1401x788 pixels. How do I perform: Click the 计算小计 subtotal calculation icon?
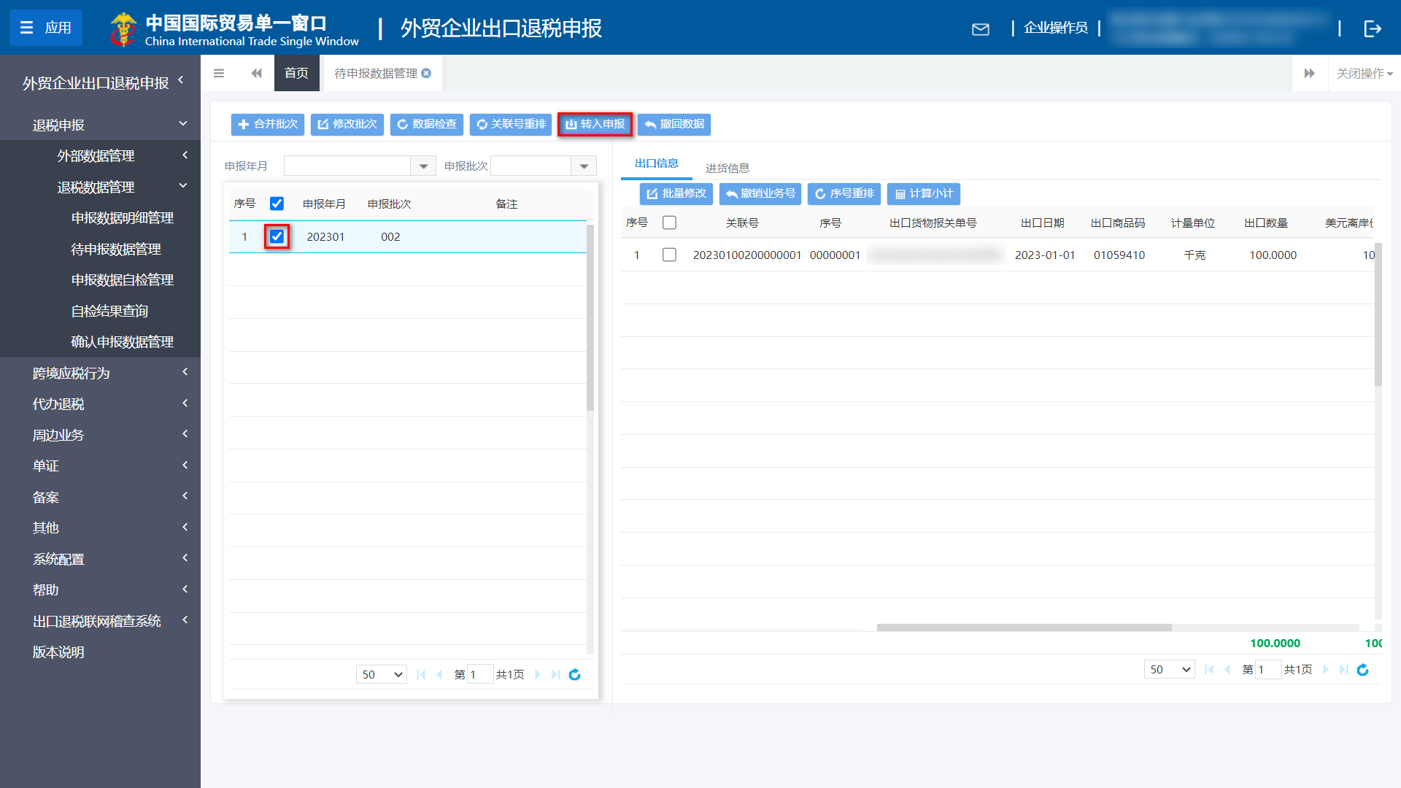pyautogui.click(x=922, y=193)
